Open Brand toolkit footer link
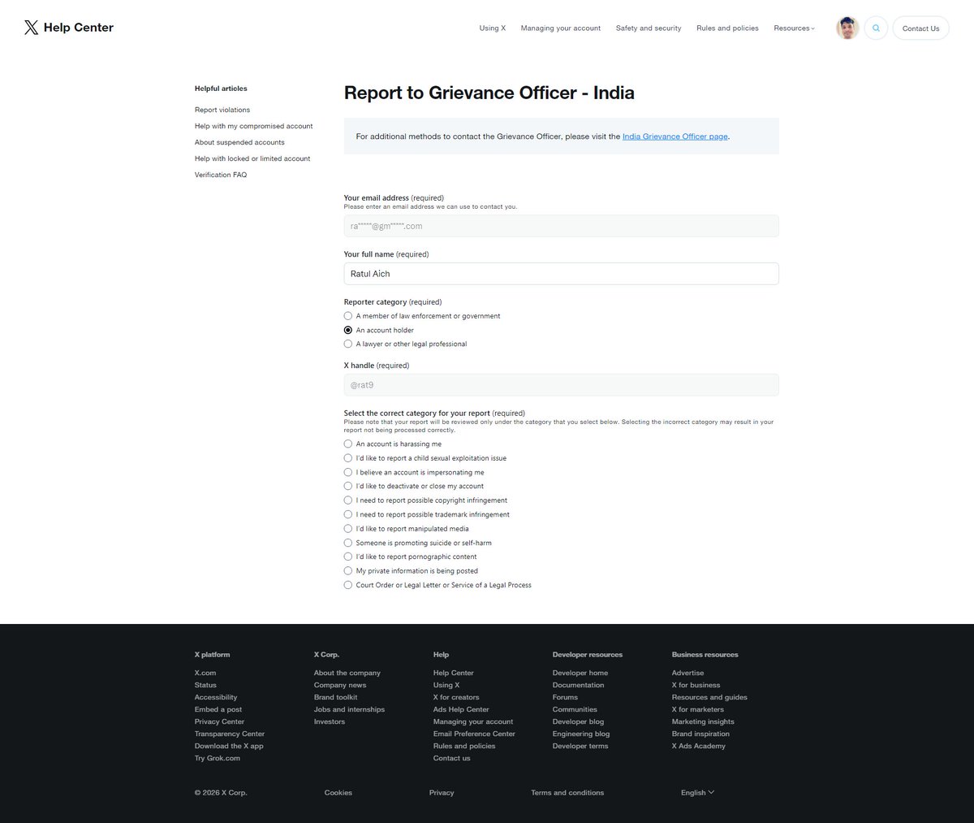Image resolution: width=974 pixels, height=823 pixels. point(336,697)
